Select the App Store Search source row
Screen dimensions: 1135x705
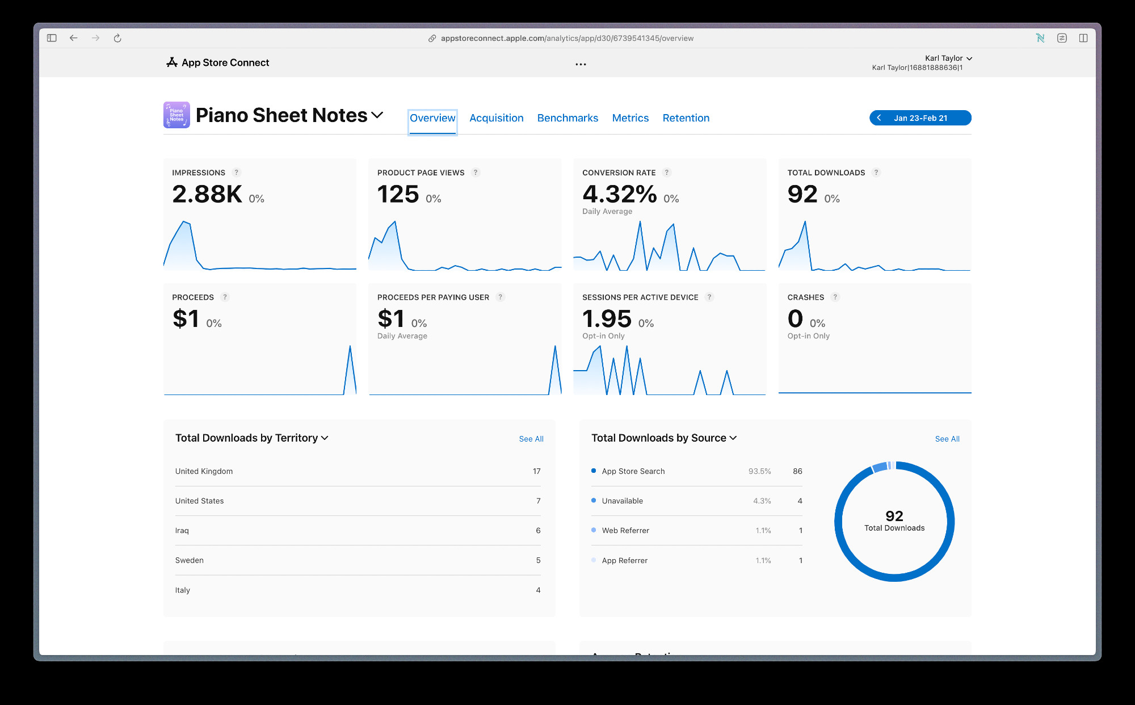coord(697,471)
